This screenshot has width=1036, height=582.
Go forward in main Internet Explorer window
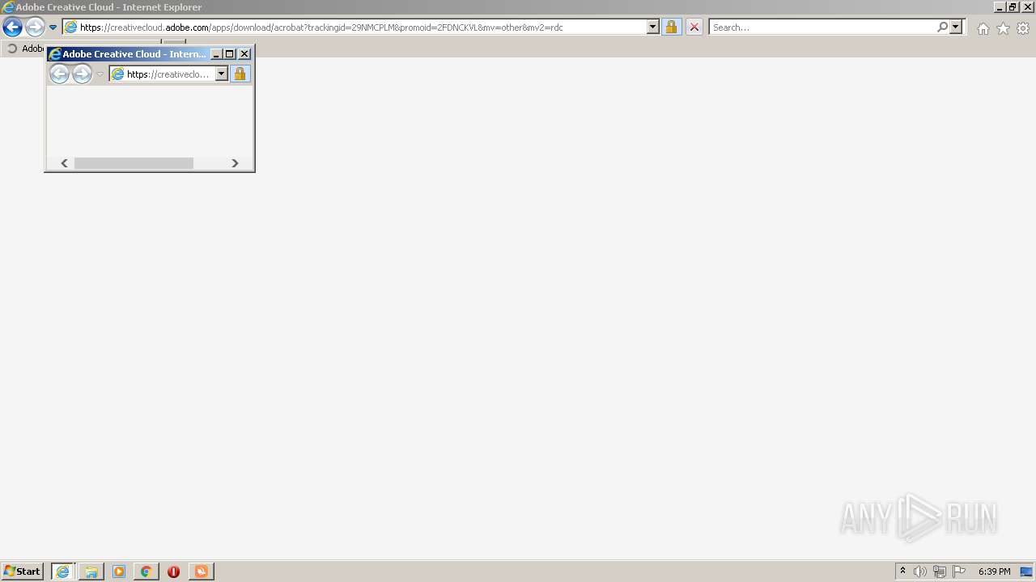35,27
